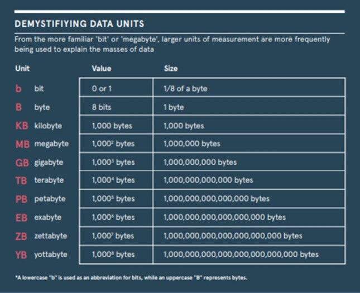Click the 'DEMYSTIFIYING DATA UNITS' heading
360x293 pixels.
(79, 24)
